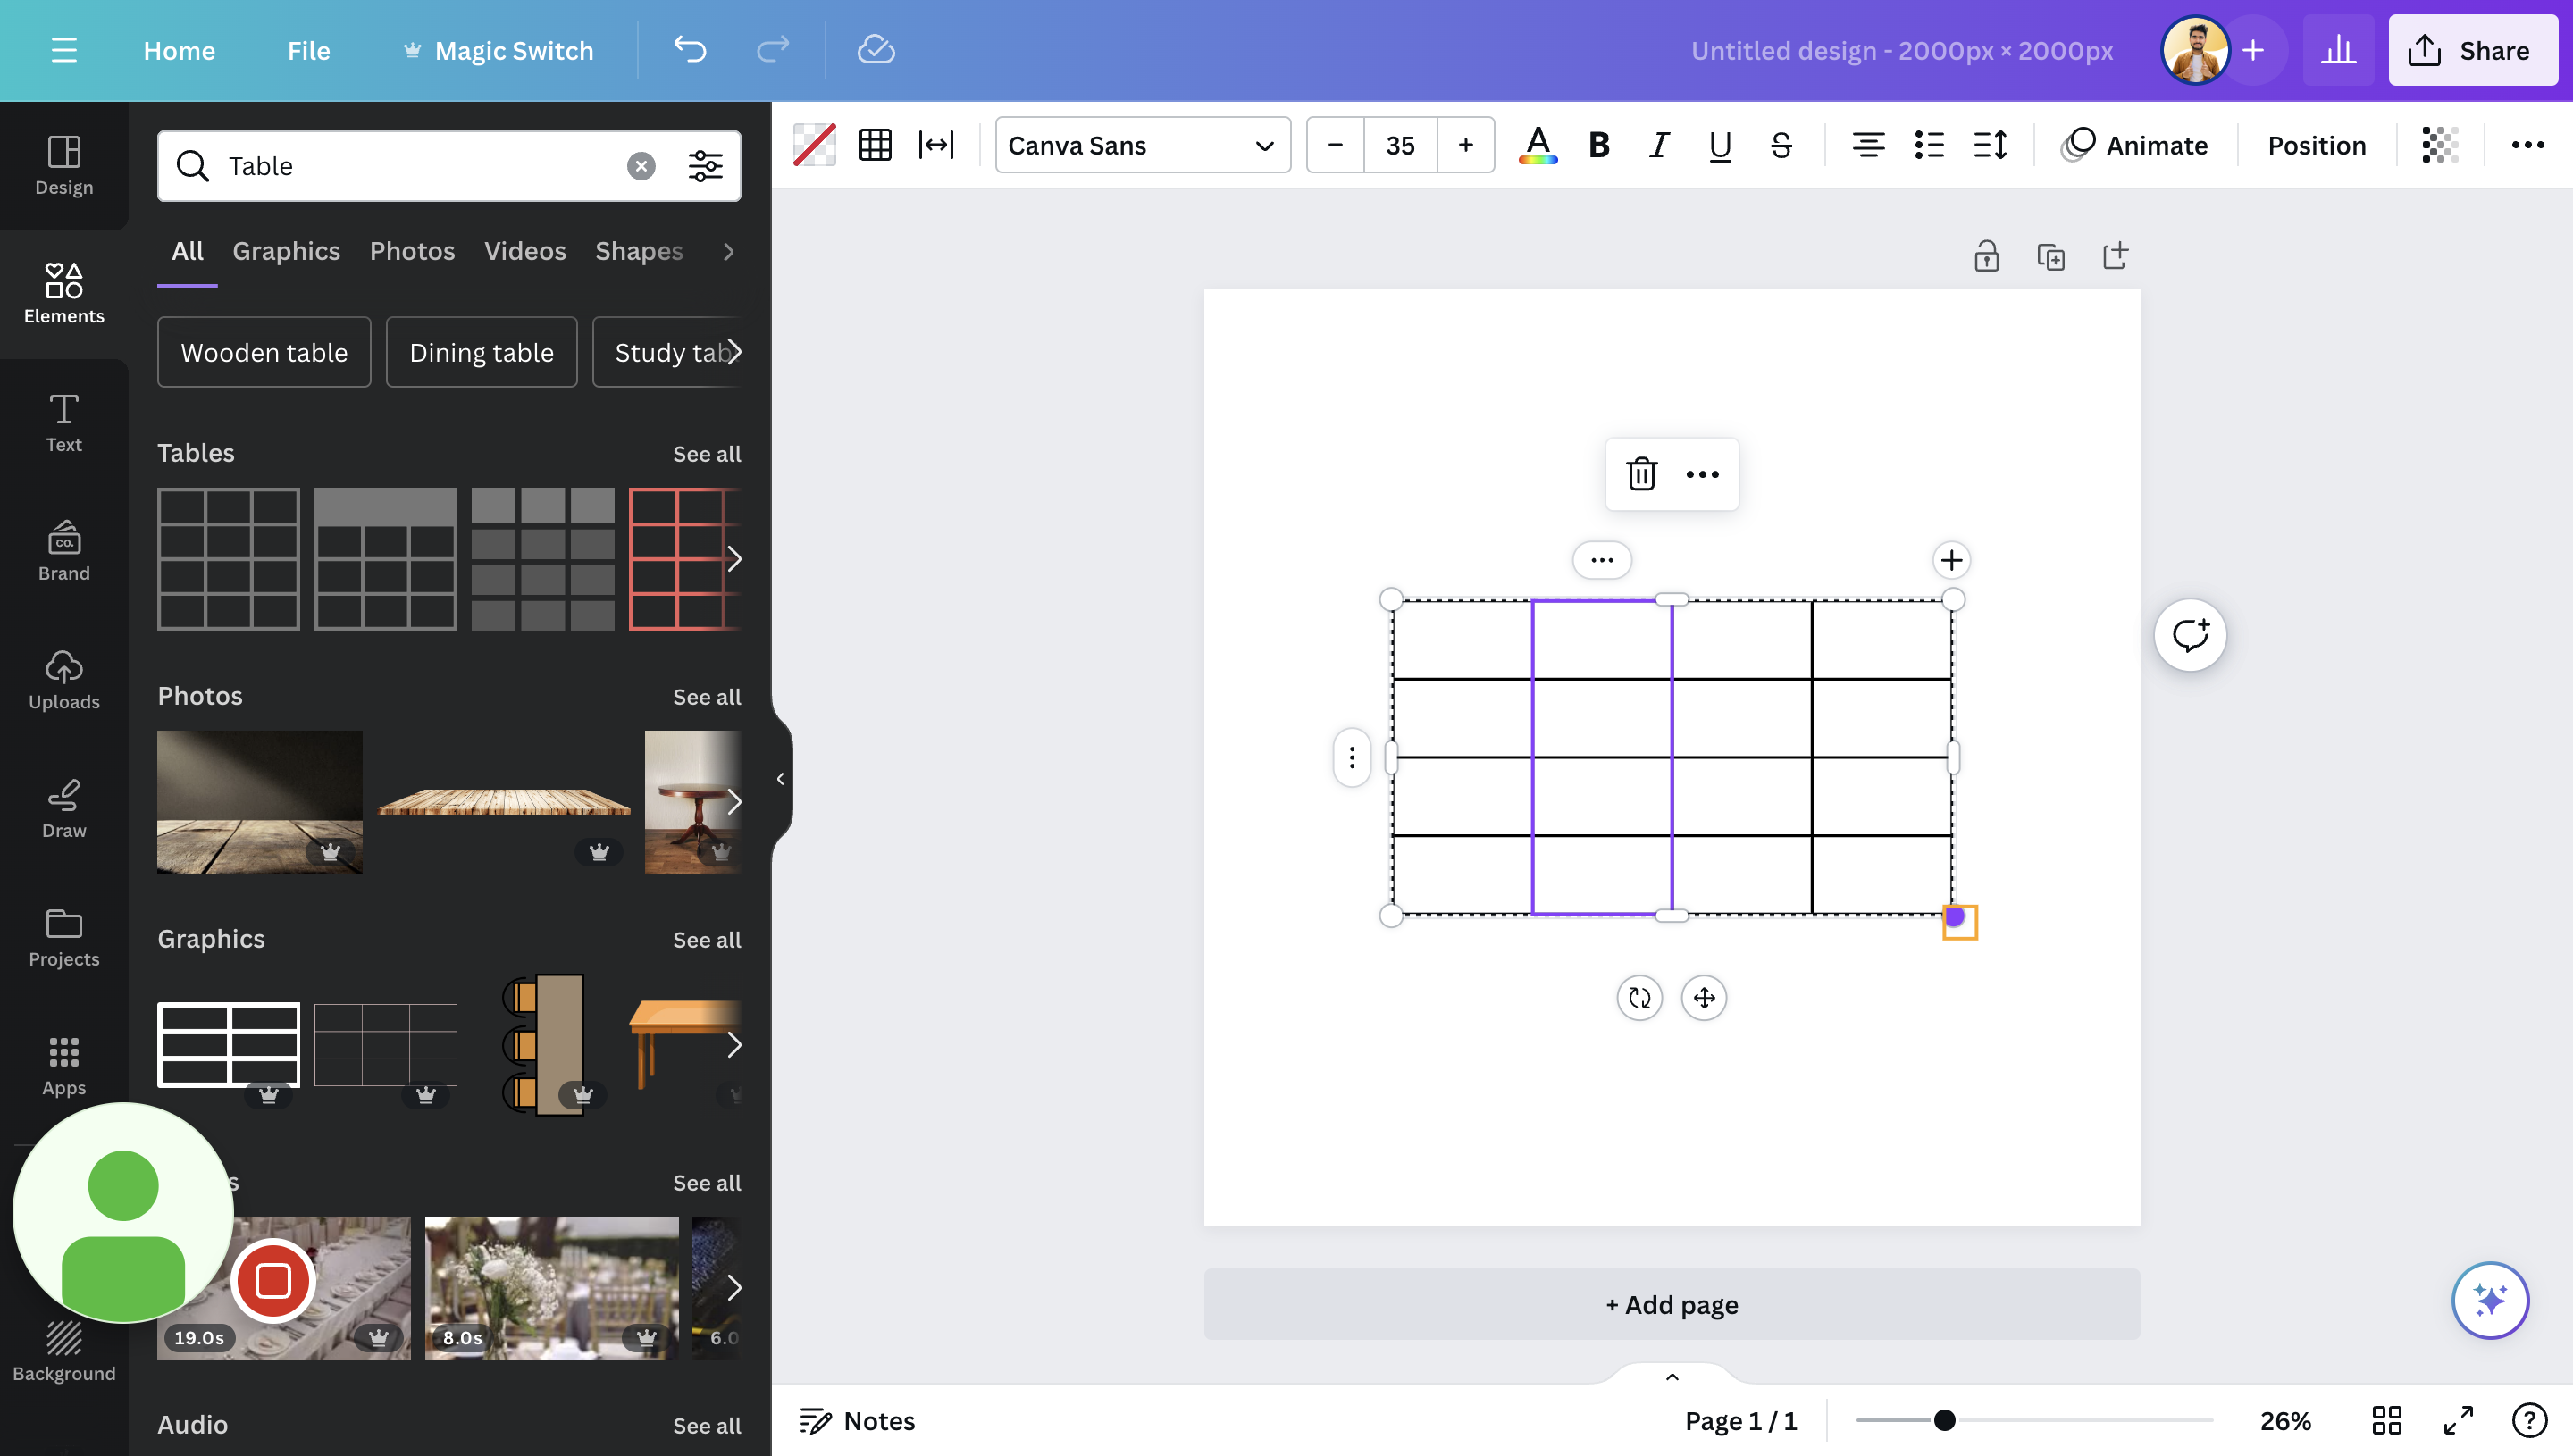Click the Underline formatting icon

[1716, 145]
